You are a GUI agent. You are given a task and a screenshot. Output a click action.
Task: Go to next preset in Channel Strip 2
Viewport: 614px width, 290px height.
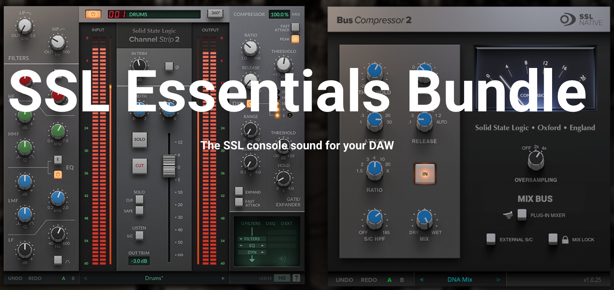tap(223, 278)
